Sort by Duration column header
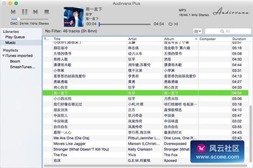 pos(239,39)
